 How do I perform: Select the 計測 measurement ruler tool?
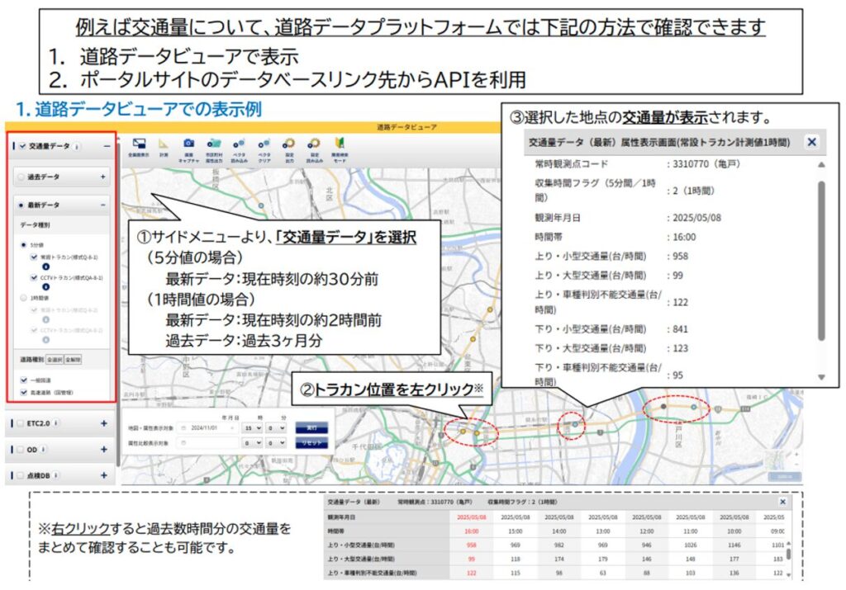point(164,144)
